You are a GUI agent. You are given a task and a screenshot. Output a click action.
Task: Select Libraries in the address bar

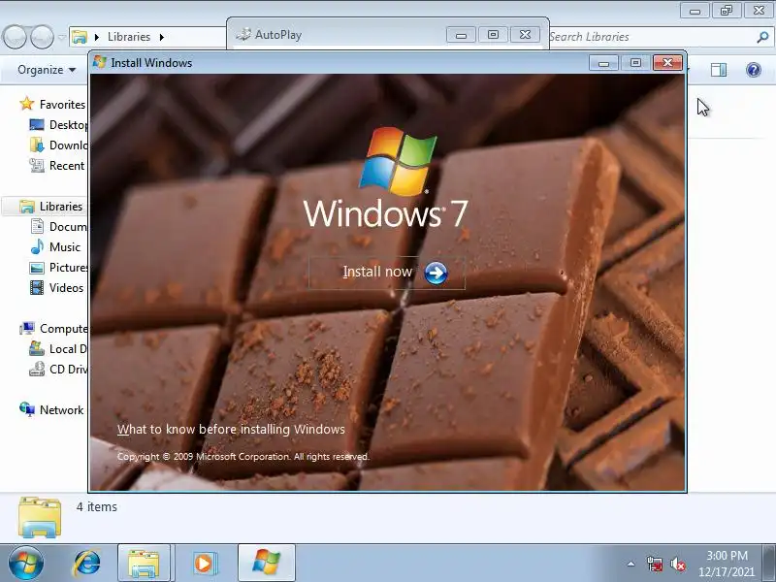[x=129, y=37]
